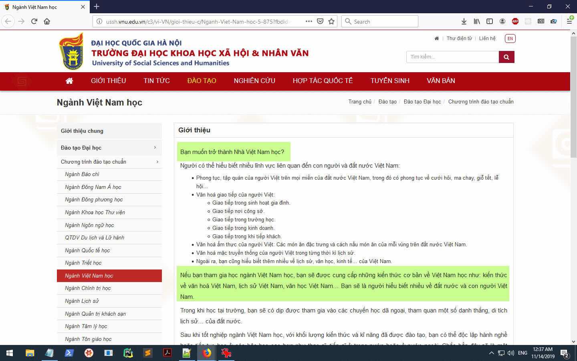This screenshot has width=577, height=361.
Task: Go to the site home via red navbar house icon
Action: pos(69,81)
